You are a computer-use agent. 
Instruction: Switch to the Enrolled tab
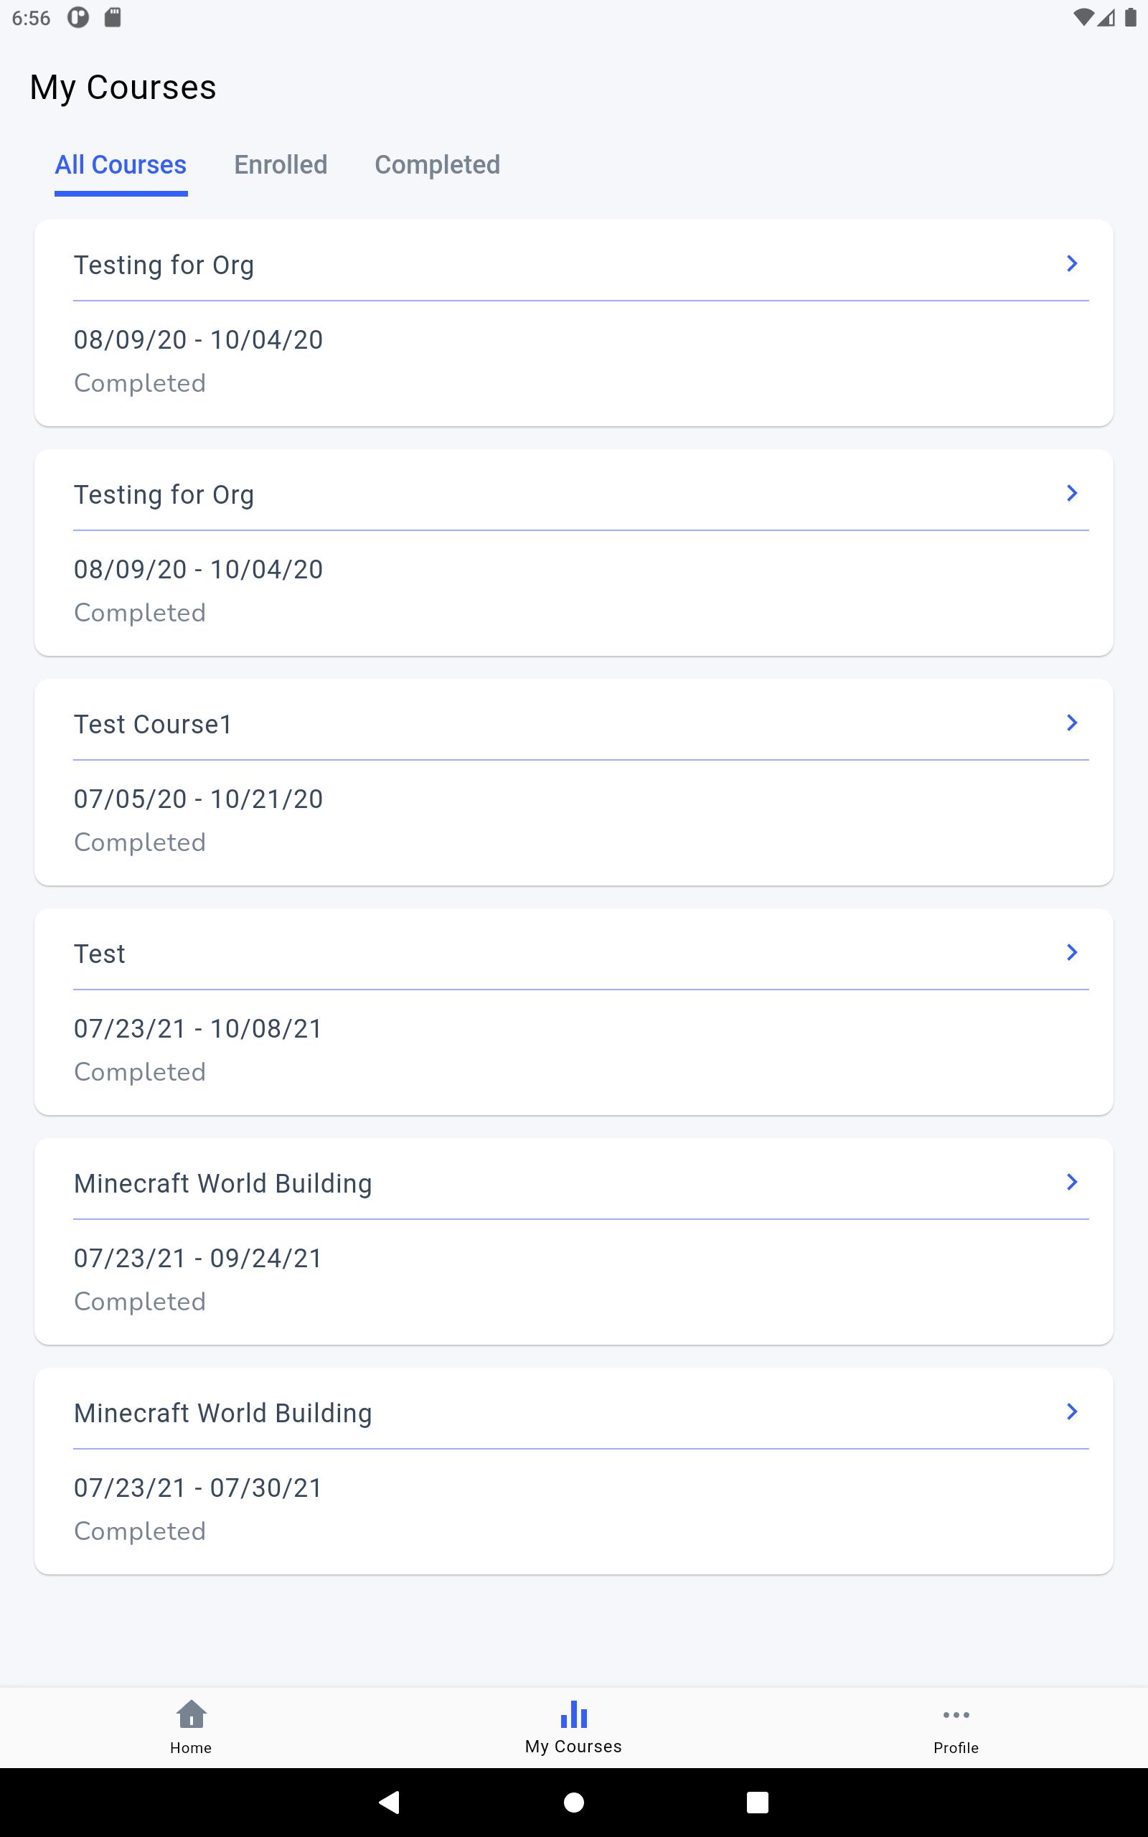tap(280, 165)
